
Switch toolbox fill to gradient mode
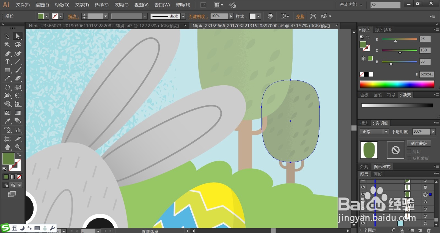point(13,177)
